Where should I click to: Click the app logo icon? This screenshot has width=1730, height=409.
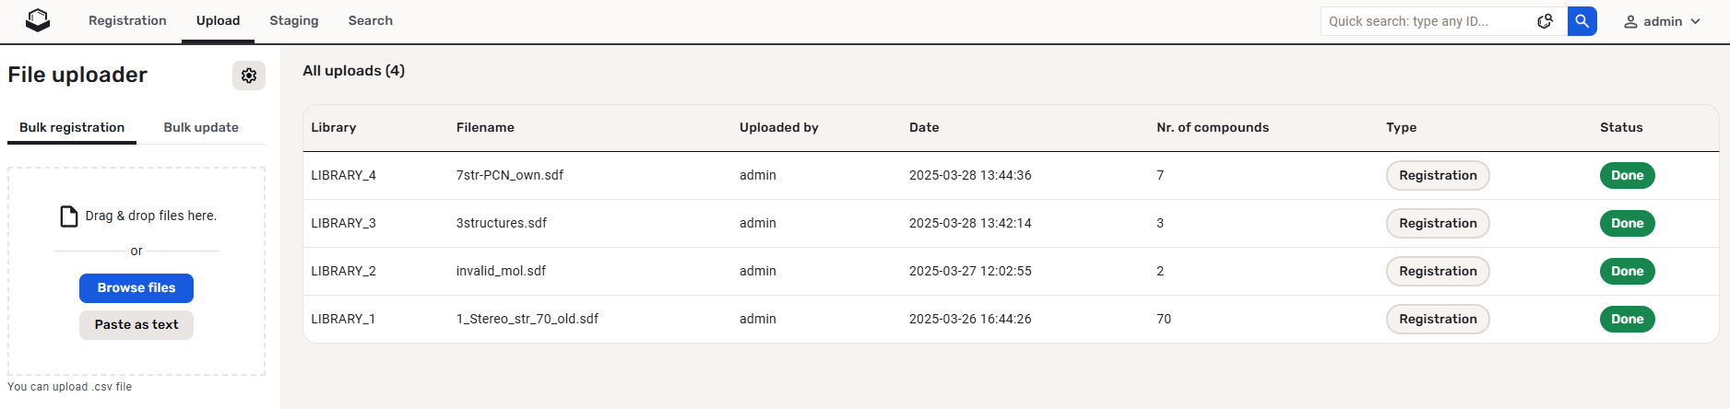coord(38,20)
